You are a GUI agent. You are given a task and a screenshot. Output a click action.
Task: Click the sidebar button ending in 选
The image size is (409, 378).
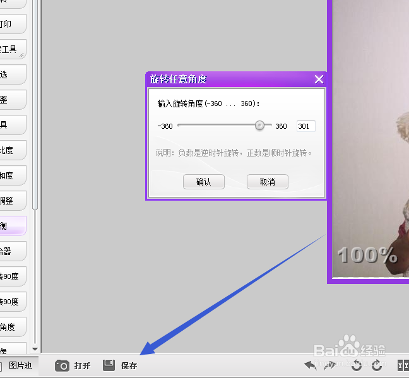[13, 74]
